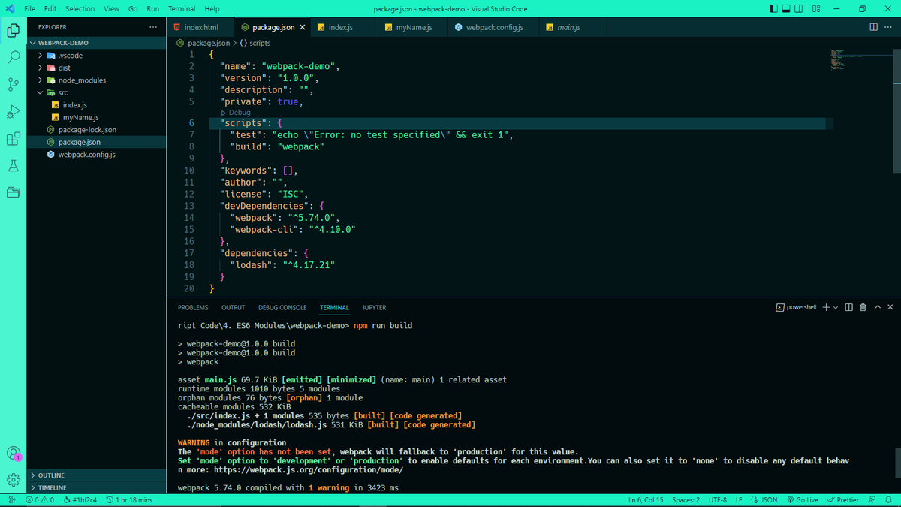The image size is (901, 507).
Task: Expand the node_modules folder
Action: coord(96,80)
